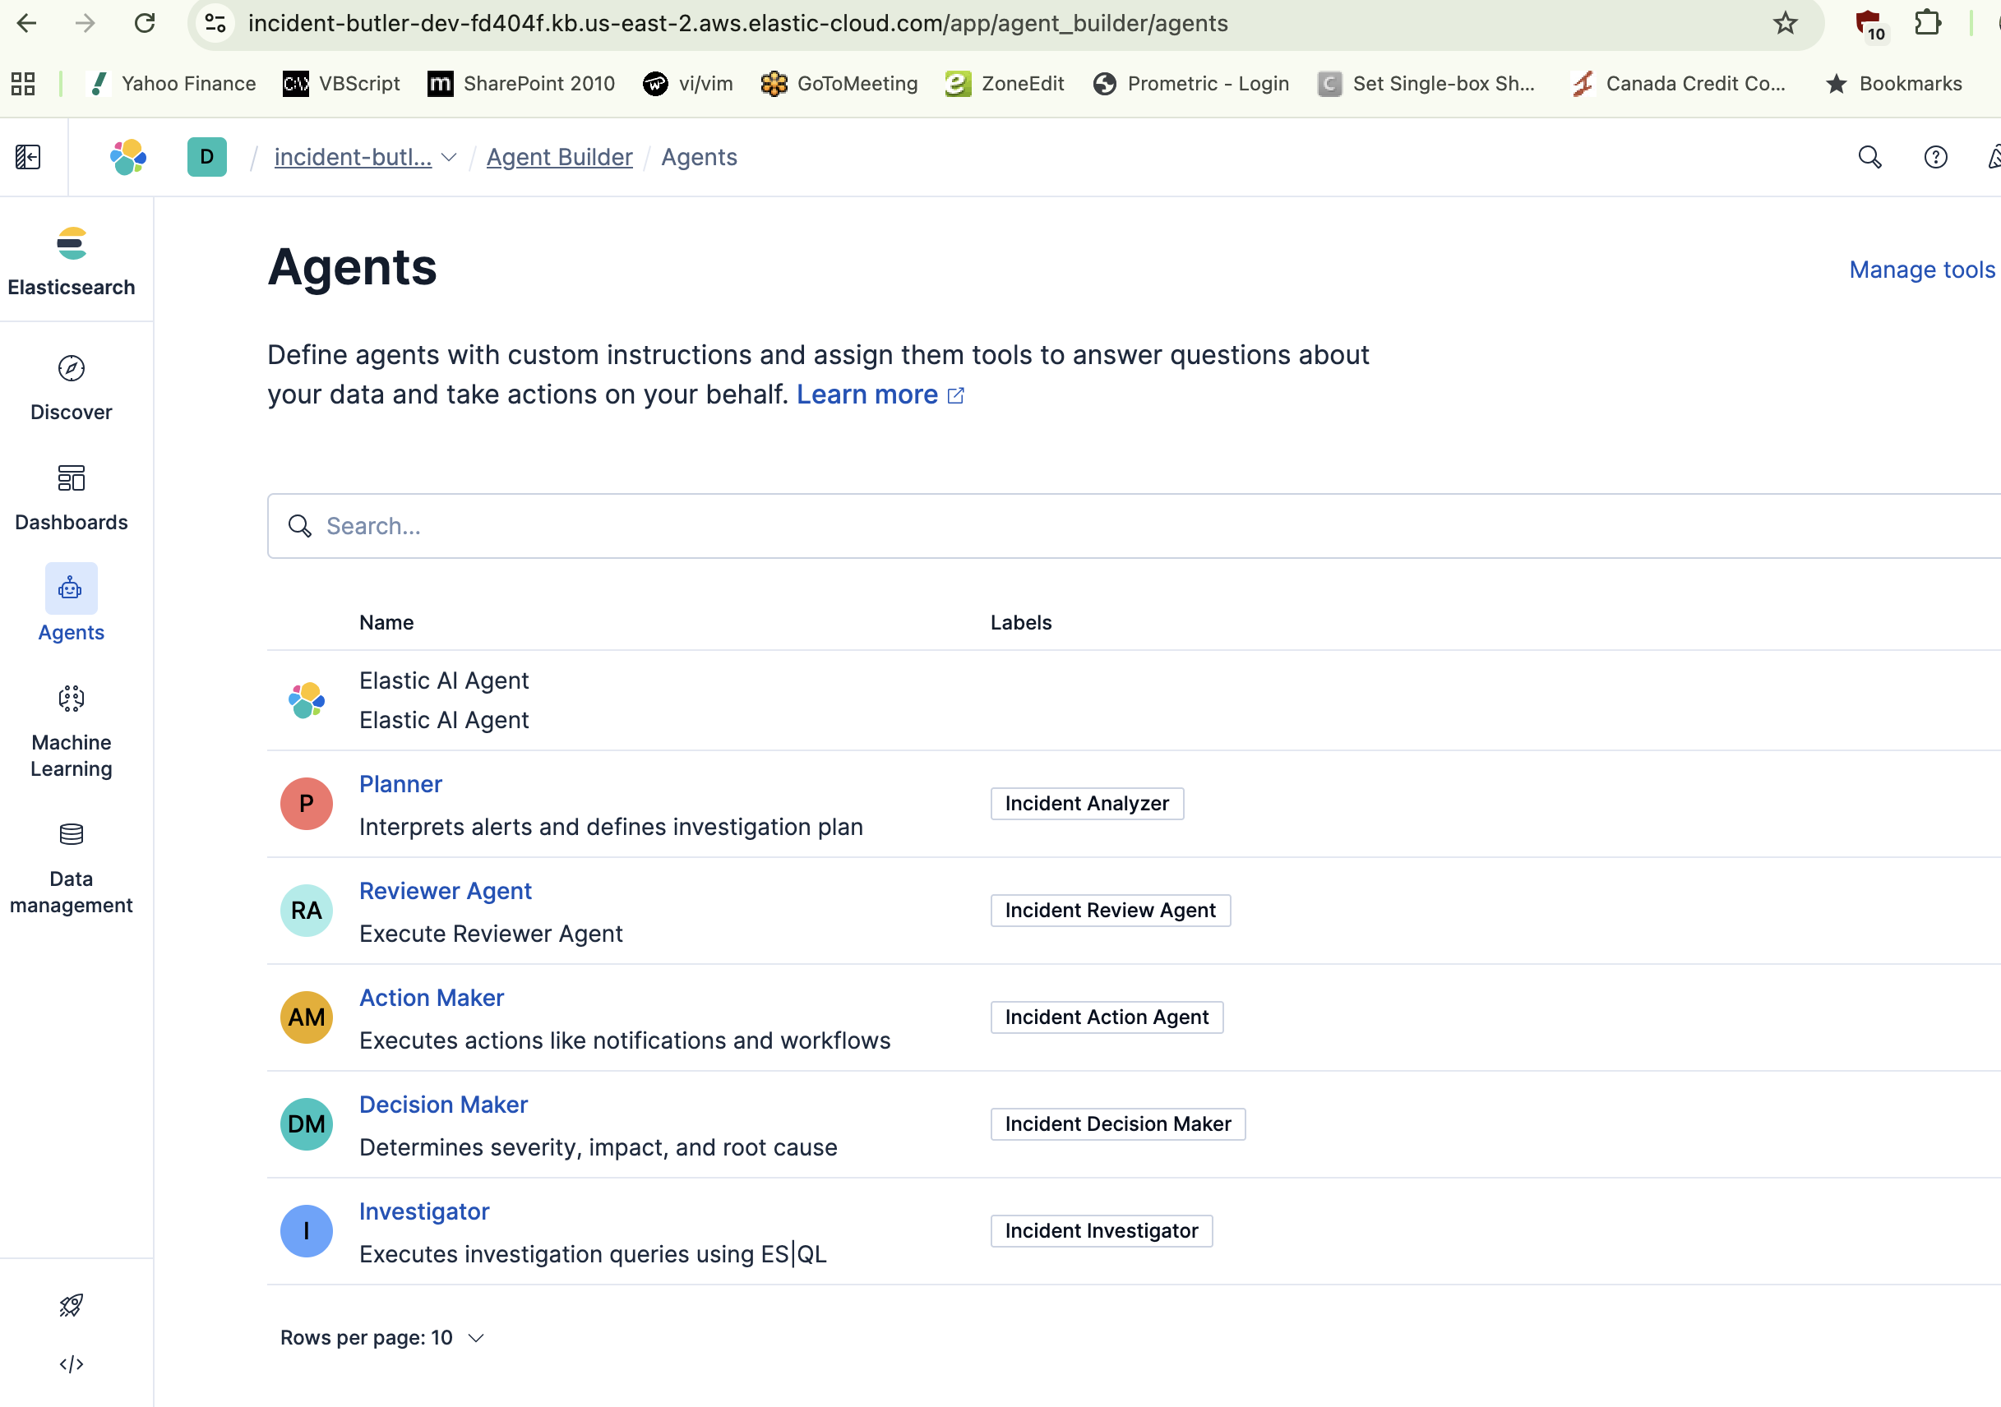Open developer tools code icon
This screenshot has height=1407, width=2001.
(71, 1363)
